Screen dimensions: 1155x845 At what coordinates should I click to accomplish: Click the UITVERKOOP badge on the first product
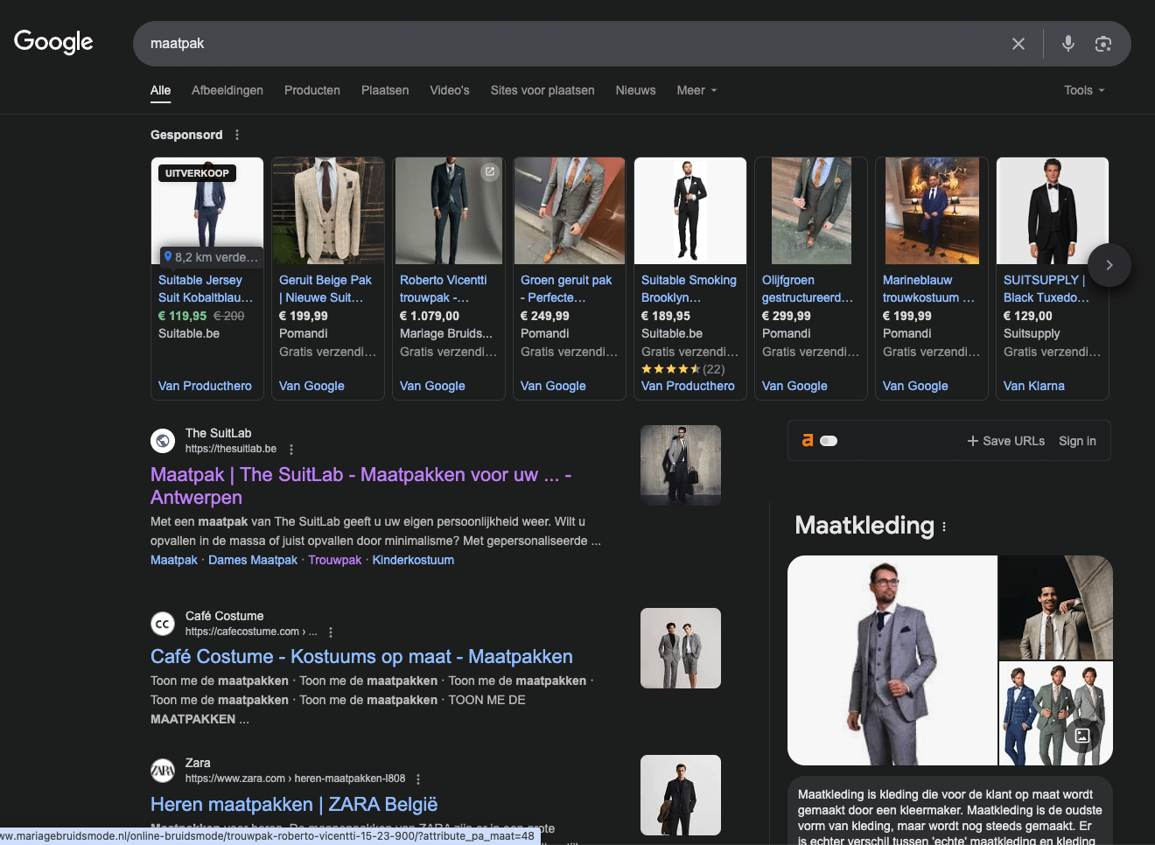197,173
